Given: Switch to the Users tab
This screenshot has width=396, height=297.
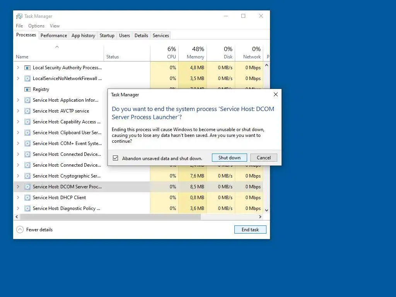Looking at the screenshot, I should click(125, 36).
